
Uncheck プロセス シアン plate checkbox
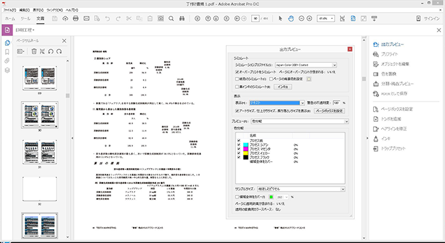coord(238,145)
